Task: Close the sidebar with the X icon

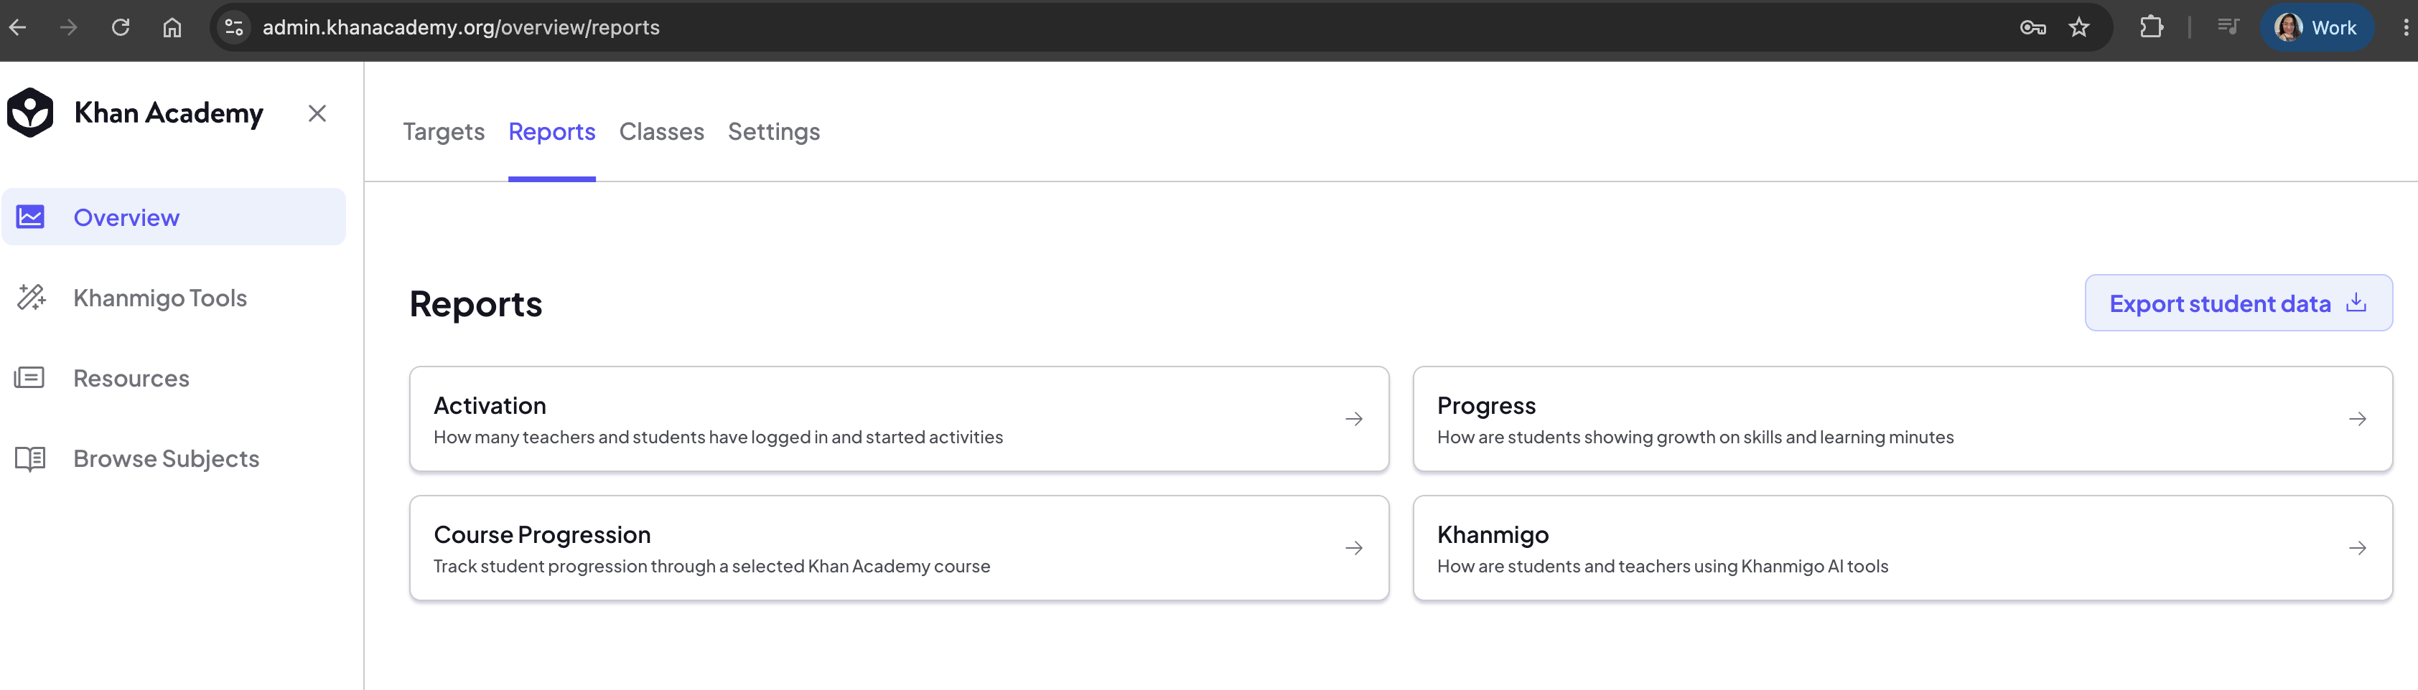Action: click(317, 113)
